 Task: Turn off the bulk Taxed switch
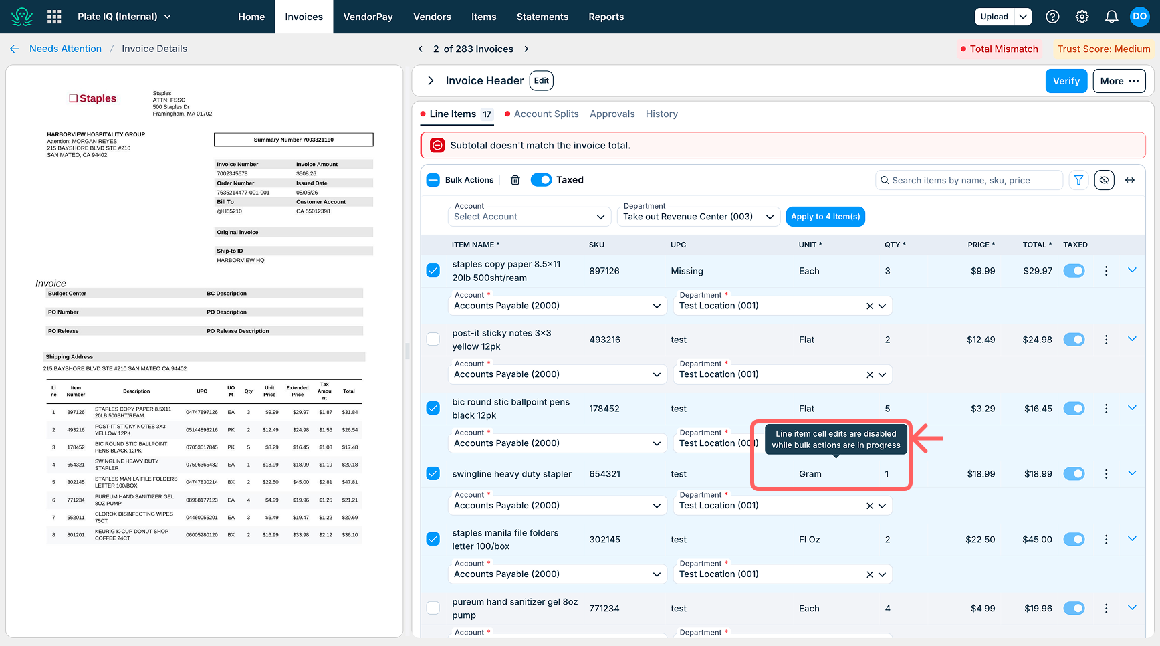541,180
